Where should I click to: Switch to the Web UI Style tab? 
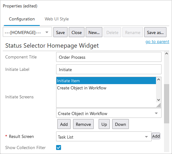pos(57,19)
